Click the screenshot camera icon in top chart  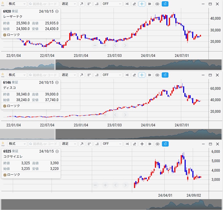(157, 4)
